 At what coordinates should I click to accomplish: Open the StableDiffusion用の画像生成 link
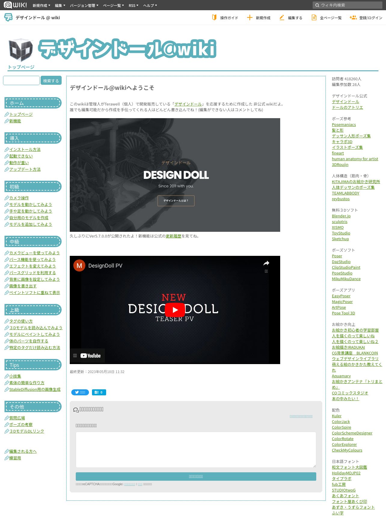35,389
